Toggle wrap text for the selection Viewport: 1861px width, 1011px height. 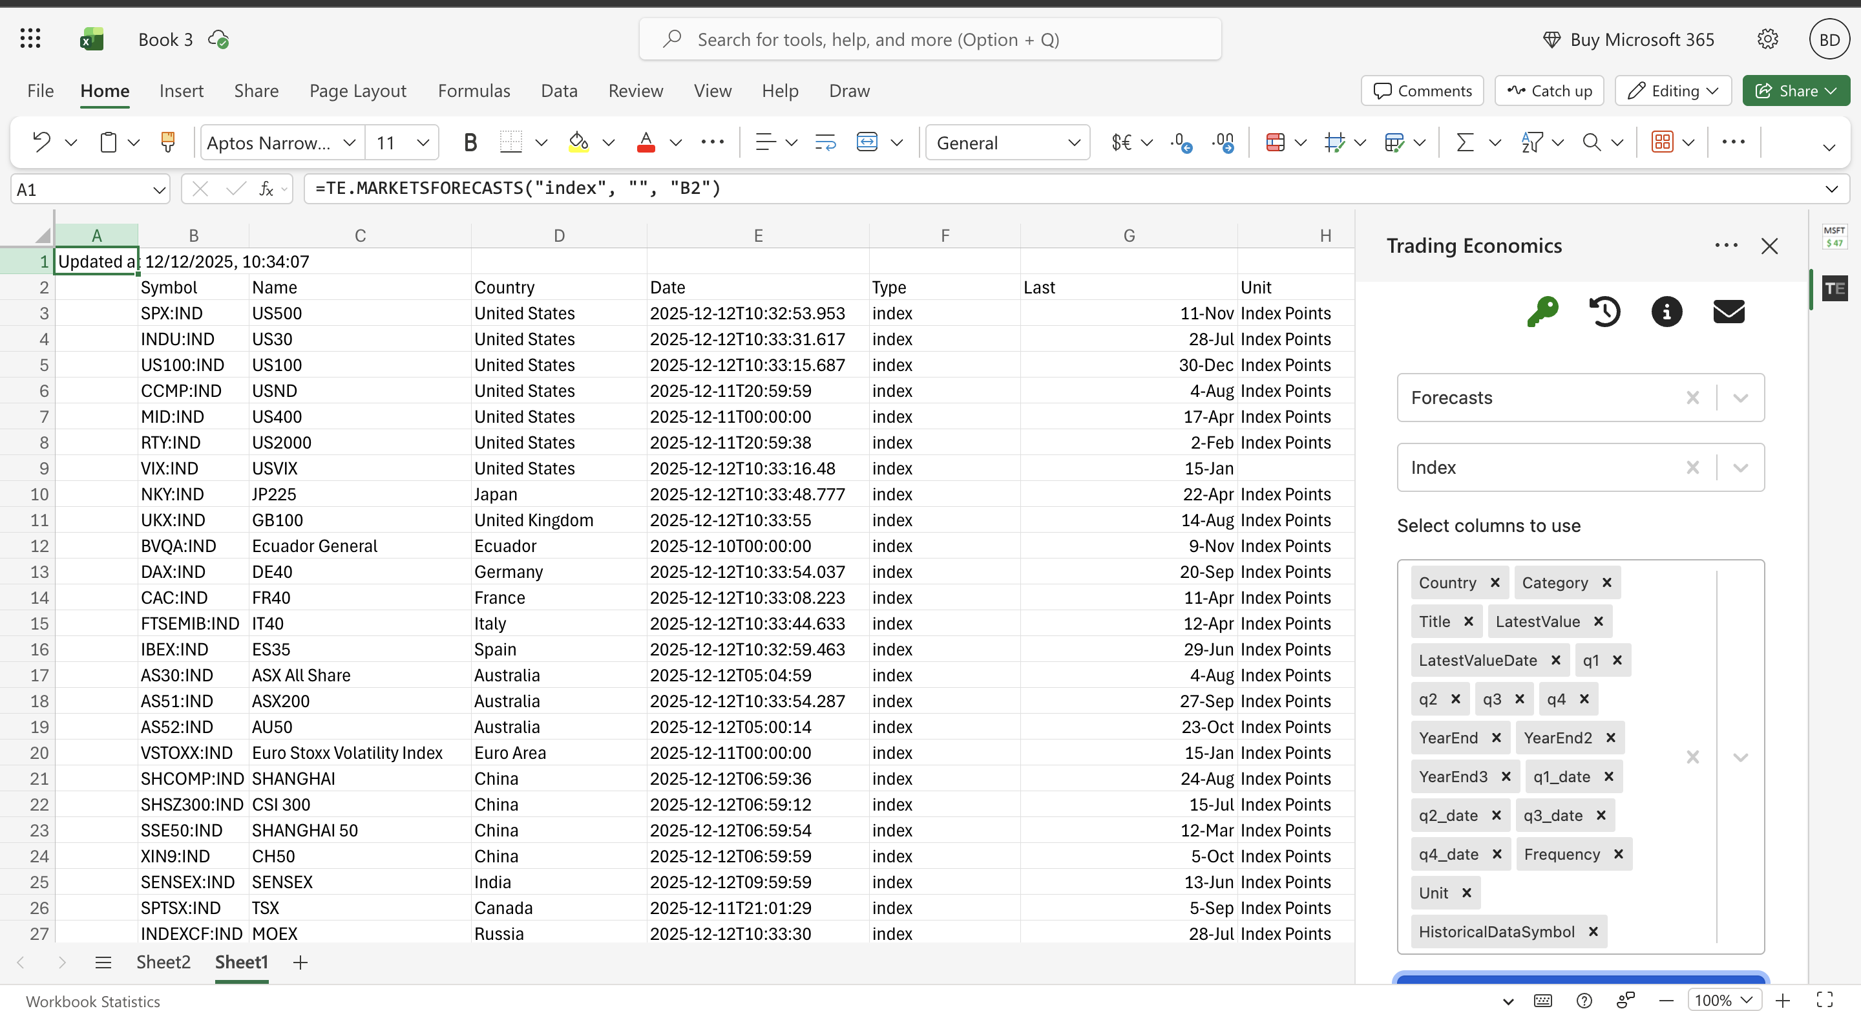[x=825, y=142]
